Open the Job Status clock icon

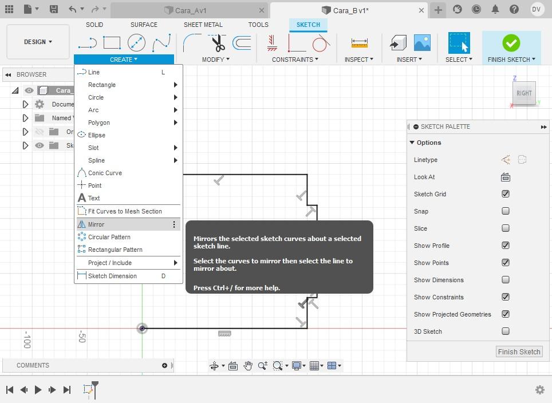(x=476, y=9)
